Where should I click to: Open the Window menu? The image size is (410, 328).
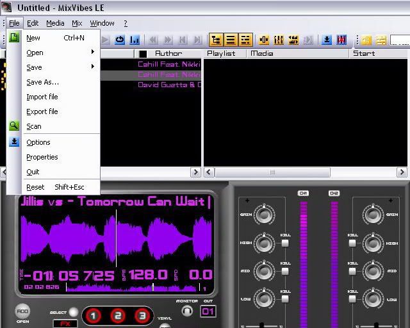pyautogui.click(x=102, y=23)
